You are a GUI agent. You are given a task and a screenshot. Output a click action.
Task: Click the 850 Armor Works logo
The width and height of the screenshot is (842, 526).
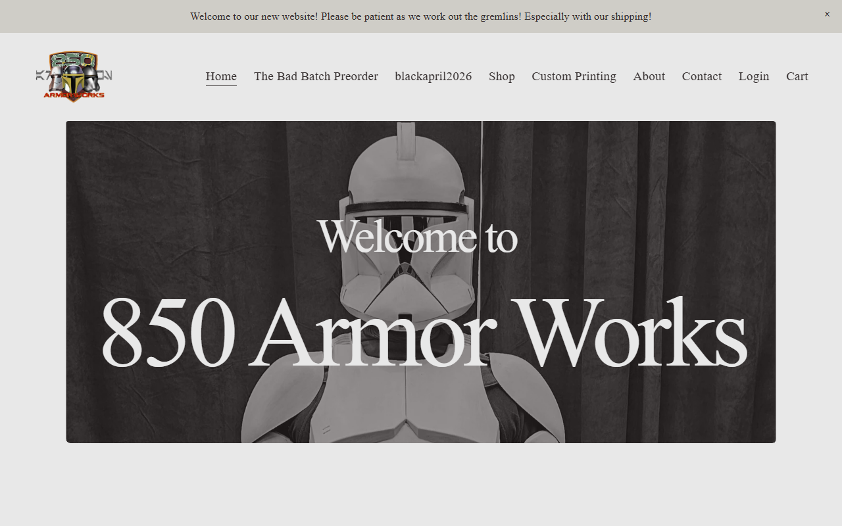[x=74, y=76]
